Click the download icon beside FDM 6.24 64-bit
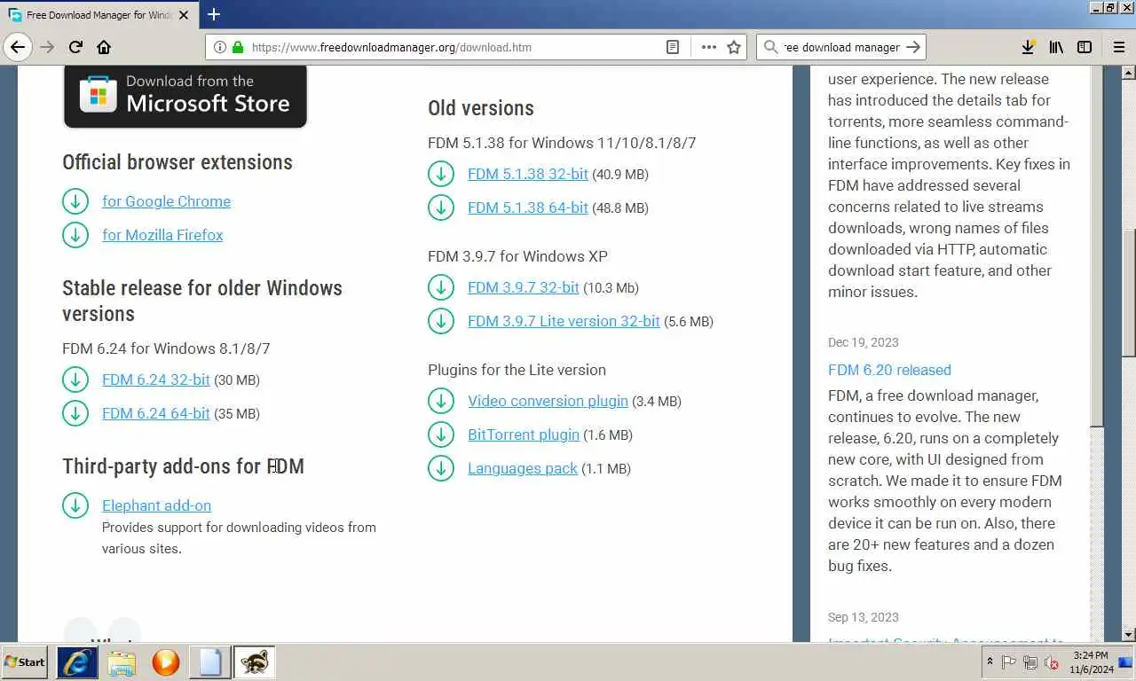The width and height of the screenshot is (1136, 681). tap(75, 413)
